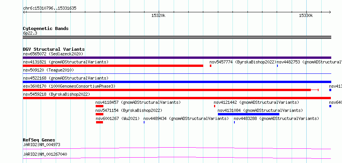Click the left arrow of the ruler
The width and height of the screenshot is (342, 163).
tap(24, 12)
